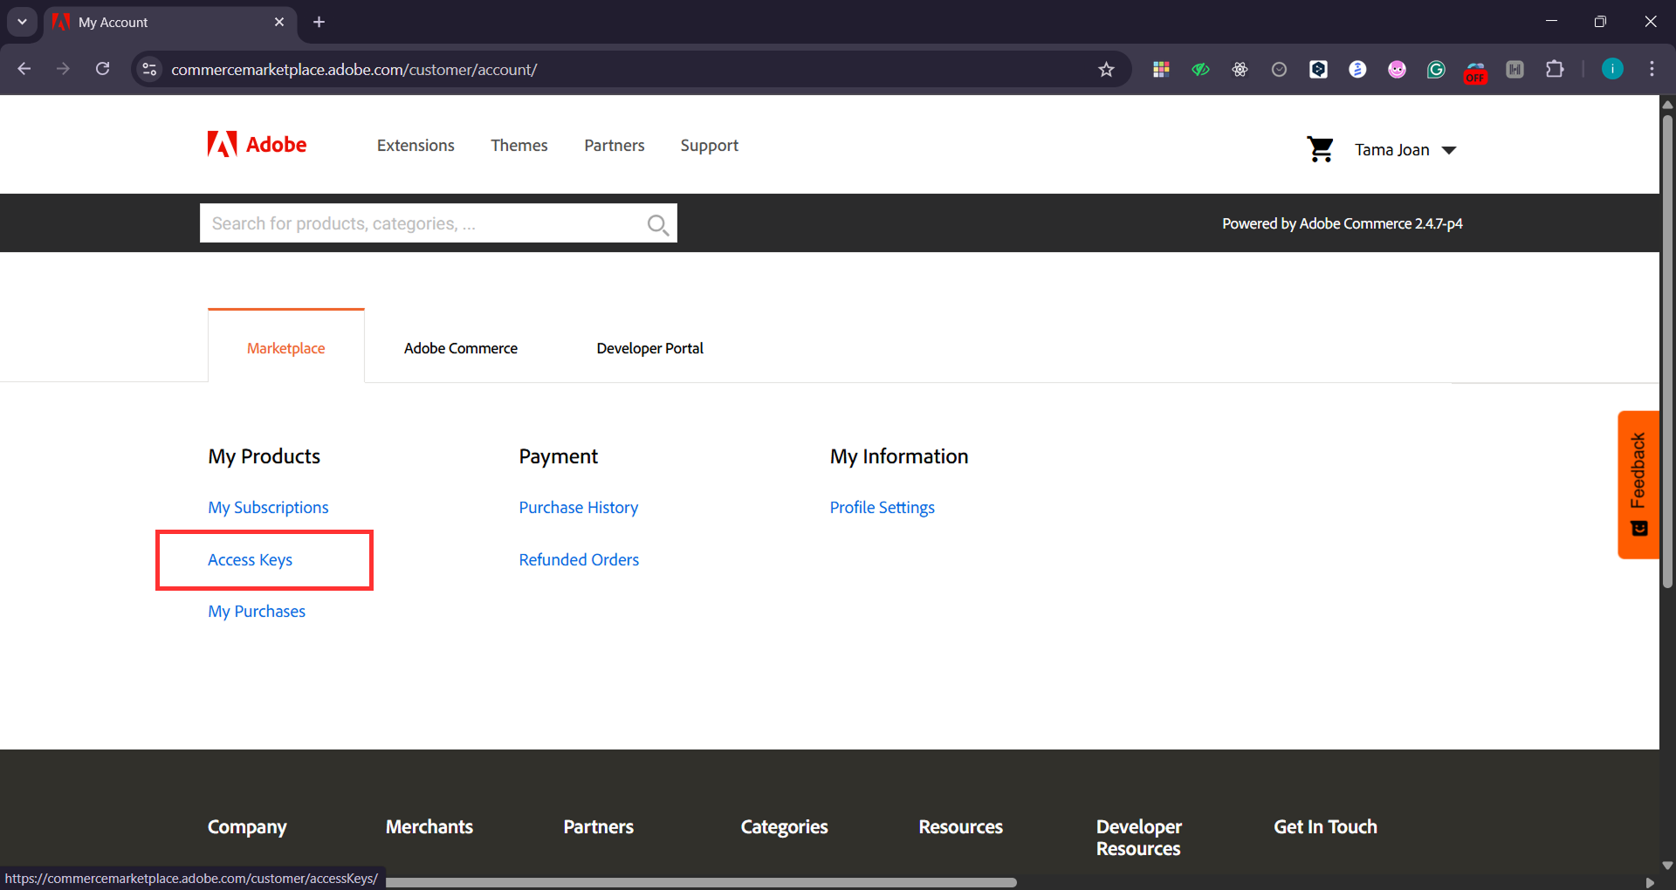Click the Categories footer heading
1676x890 pixels.
(x=784, y=827)
